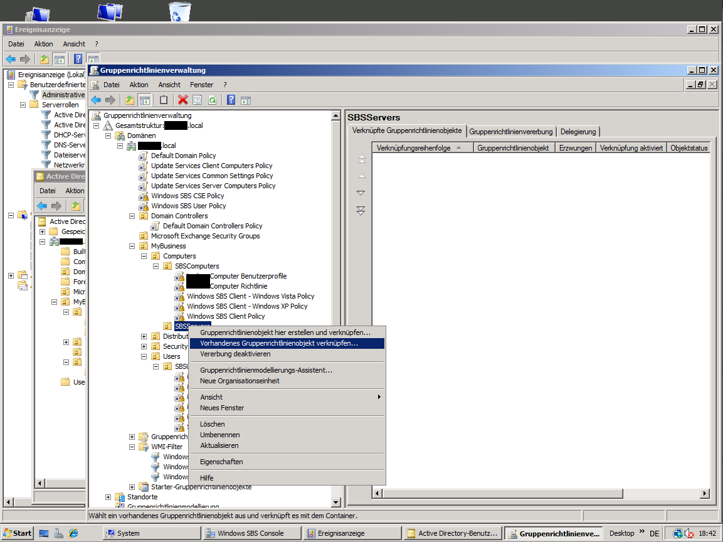
Task: Collapse the MyBusiness organizational unit
Action: pos(132,247)
